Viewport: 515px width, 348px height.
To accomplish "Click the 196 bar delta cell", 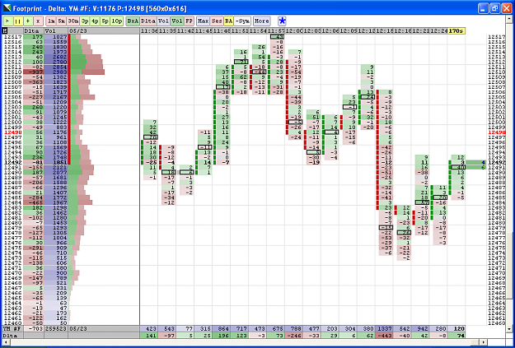I will point(221,335).
